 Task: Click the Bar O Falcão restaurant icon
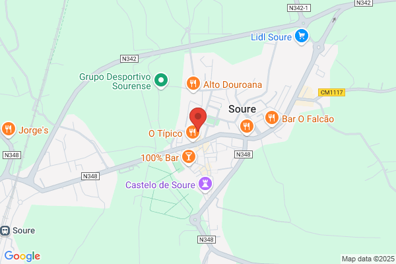(x=272, y=119)
